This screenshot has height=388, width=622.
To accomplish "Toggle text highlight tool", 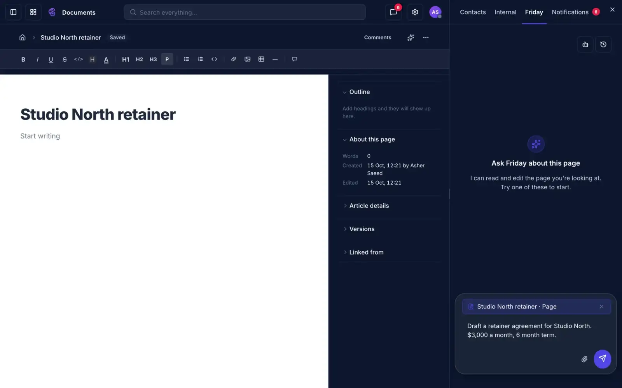I will tap(92, 59).
